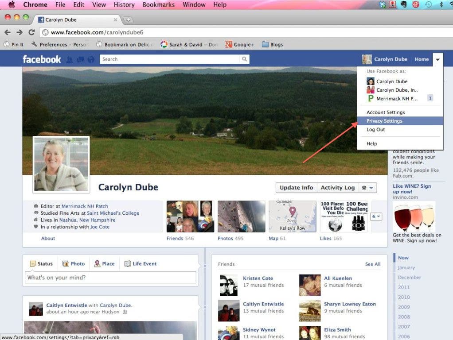Click the Joe Cote relationship link
The width and height of the screenshot is (453, 340).
pos(100,227)
